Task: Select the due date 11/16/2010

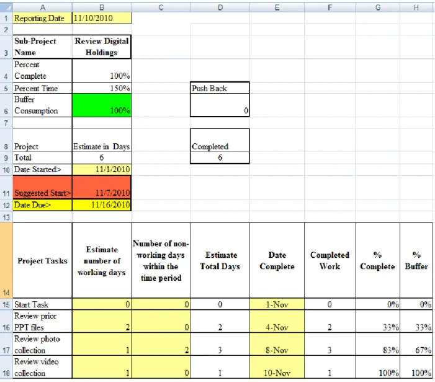Action: 102,205
